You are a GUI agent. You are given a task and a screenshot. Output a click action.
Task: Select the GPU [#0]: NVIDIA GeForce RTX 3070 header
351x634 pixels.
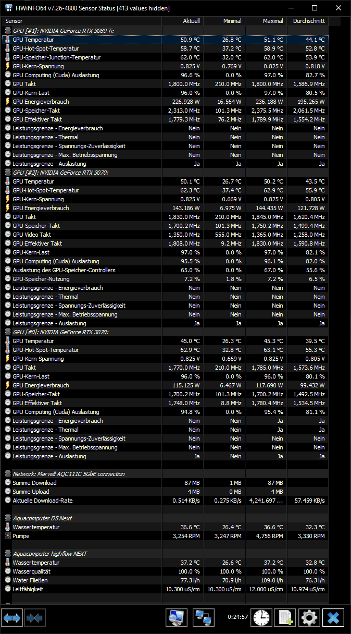60,332
